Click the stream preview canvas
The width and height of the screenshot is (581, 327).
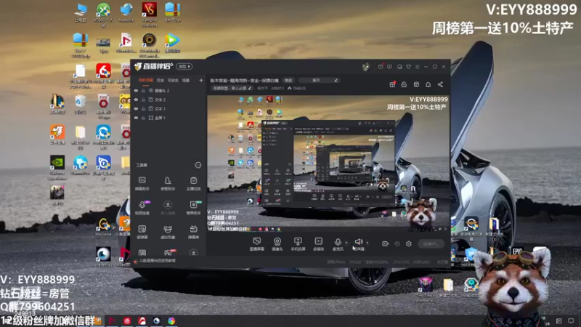328,163
